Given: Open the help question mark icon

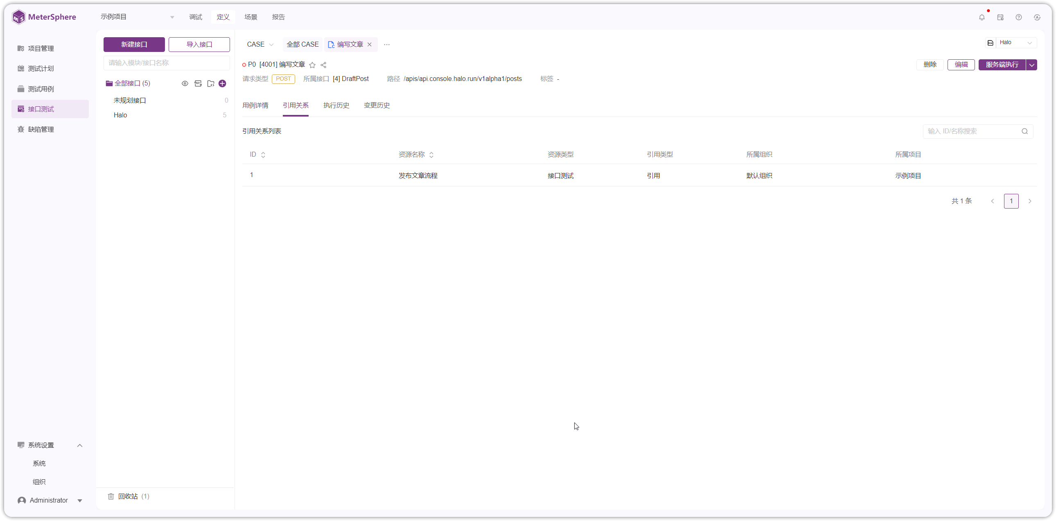Looking at the screenshot, I should click(x=1019, y=17).
